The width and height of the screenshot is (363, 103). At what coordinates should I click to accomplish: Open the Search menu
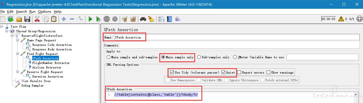tap(21, 12)
